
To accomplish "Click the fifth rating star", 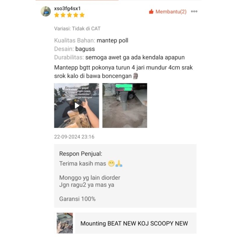I will 82,15.
